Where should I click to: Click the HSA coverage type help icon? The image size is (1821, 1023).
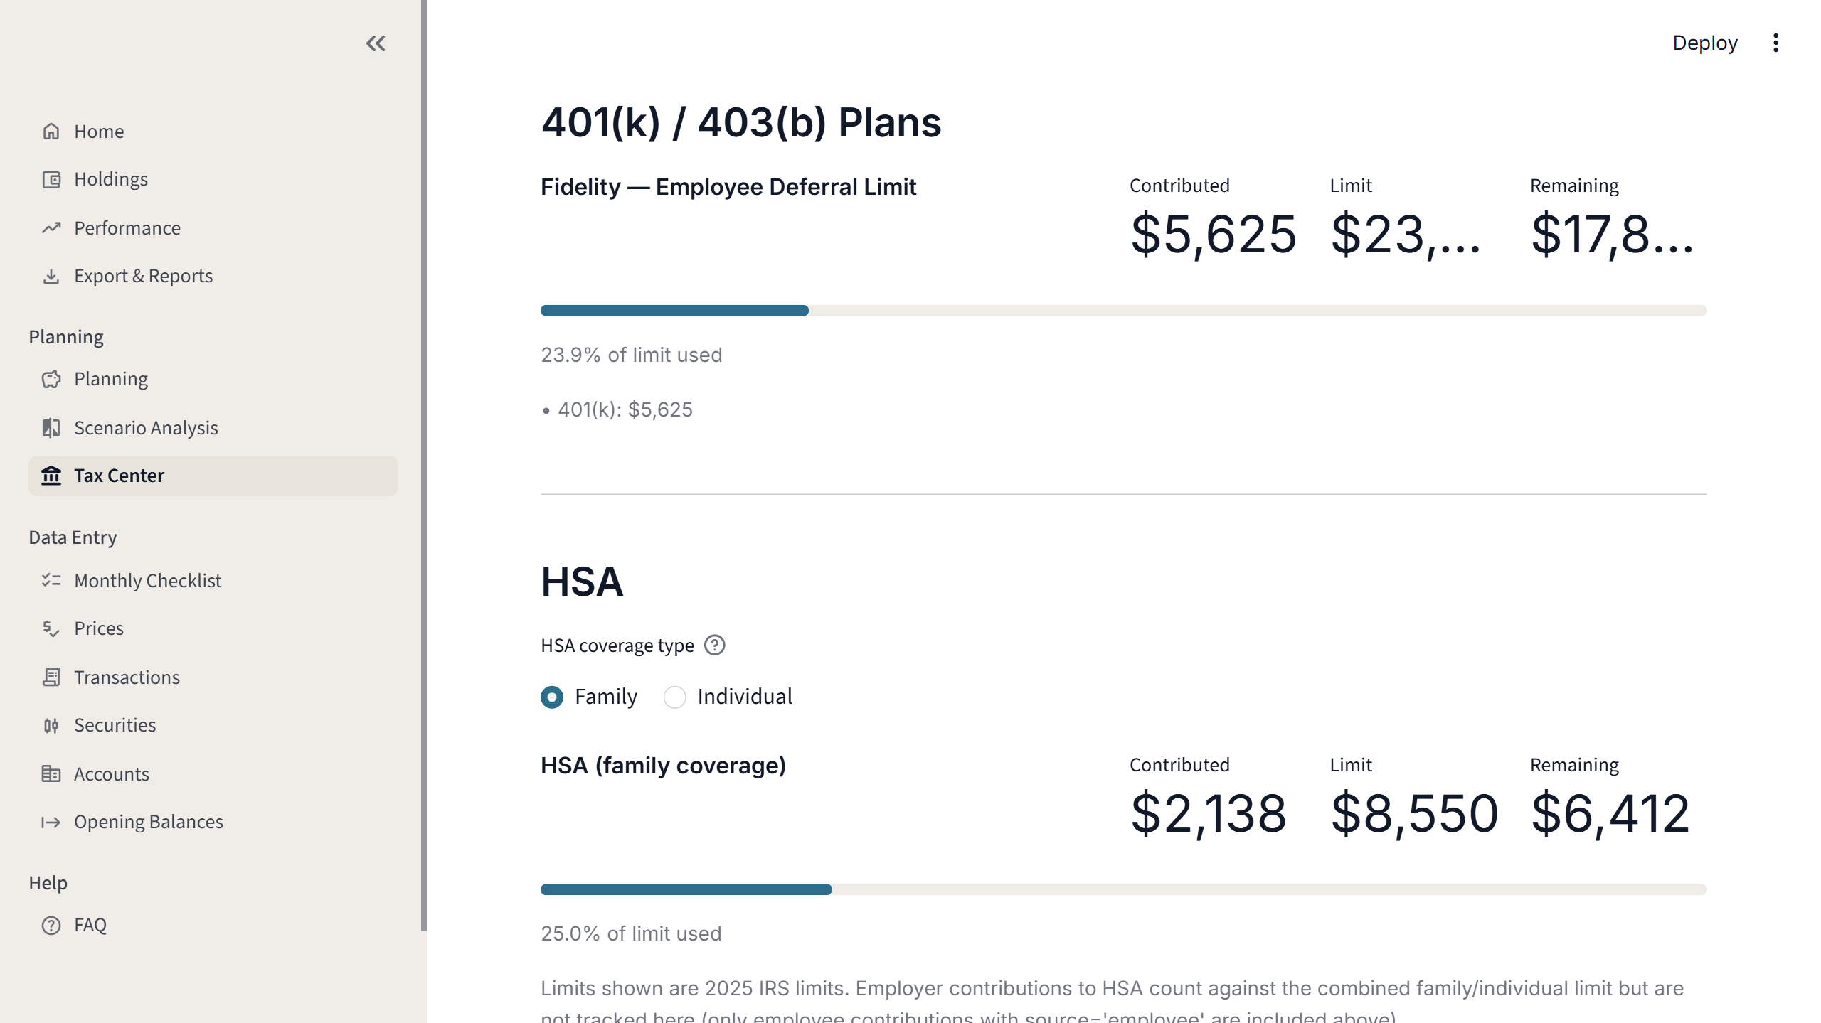click(714, 646)
